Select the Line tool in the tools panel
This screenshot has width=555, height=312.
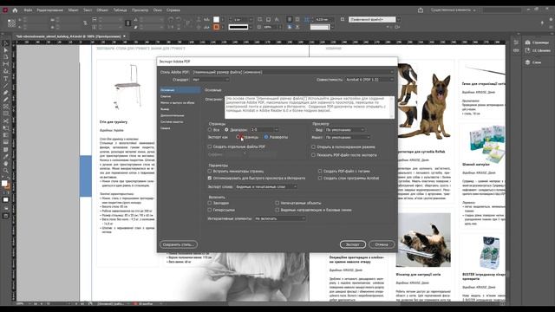pyautogui.click(x=6, y=86)
